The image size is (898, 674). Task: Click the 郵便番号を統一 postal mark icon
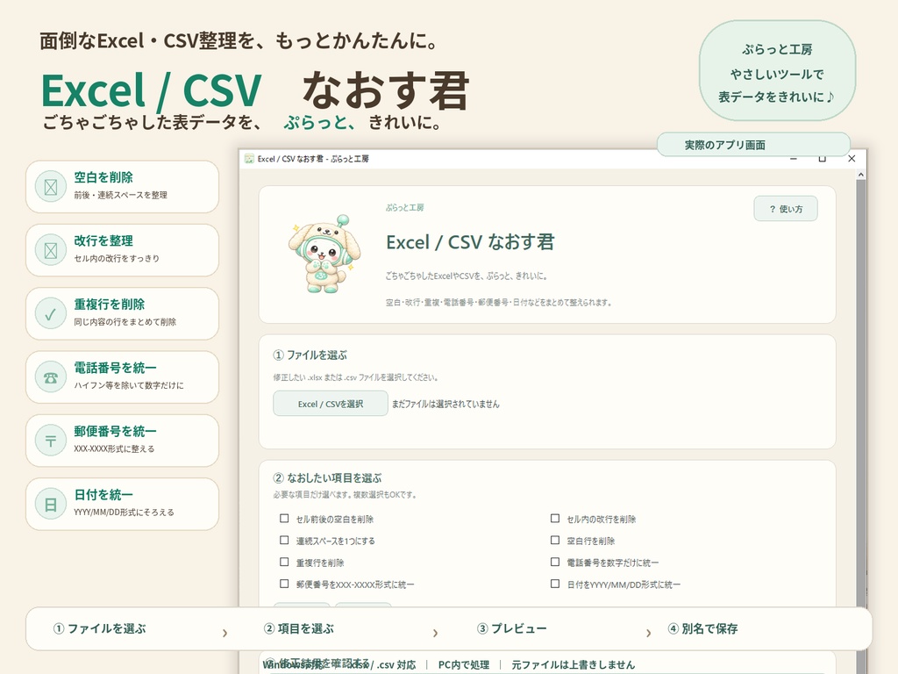click(50, 441)
